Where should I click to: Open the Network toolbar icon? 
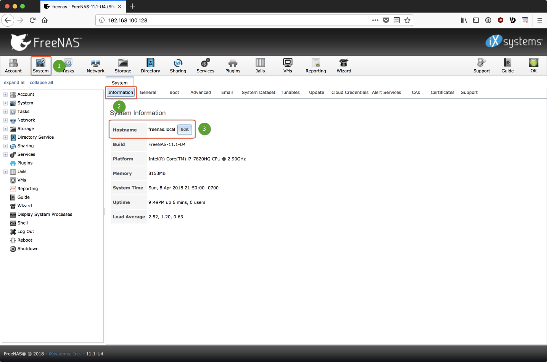click(x=95, y=66)
